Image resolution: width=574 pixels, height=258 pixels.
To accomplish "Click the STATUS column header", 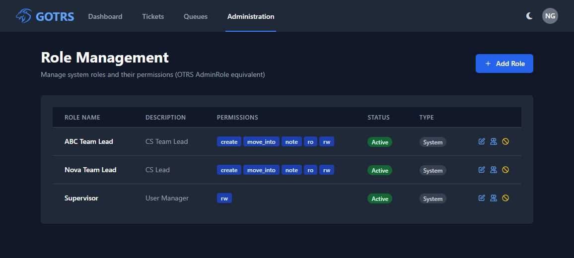I will [378, 118].
